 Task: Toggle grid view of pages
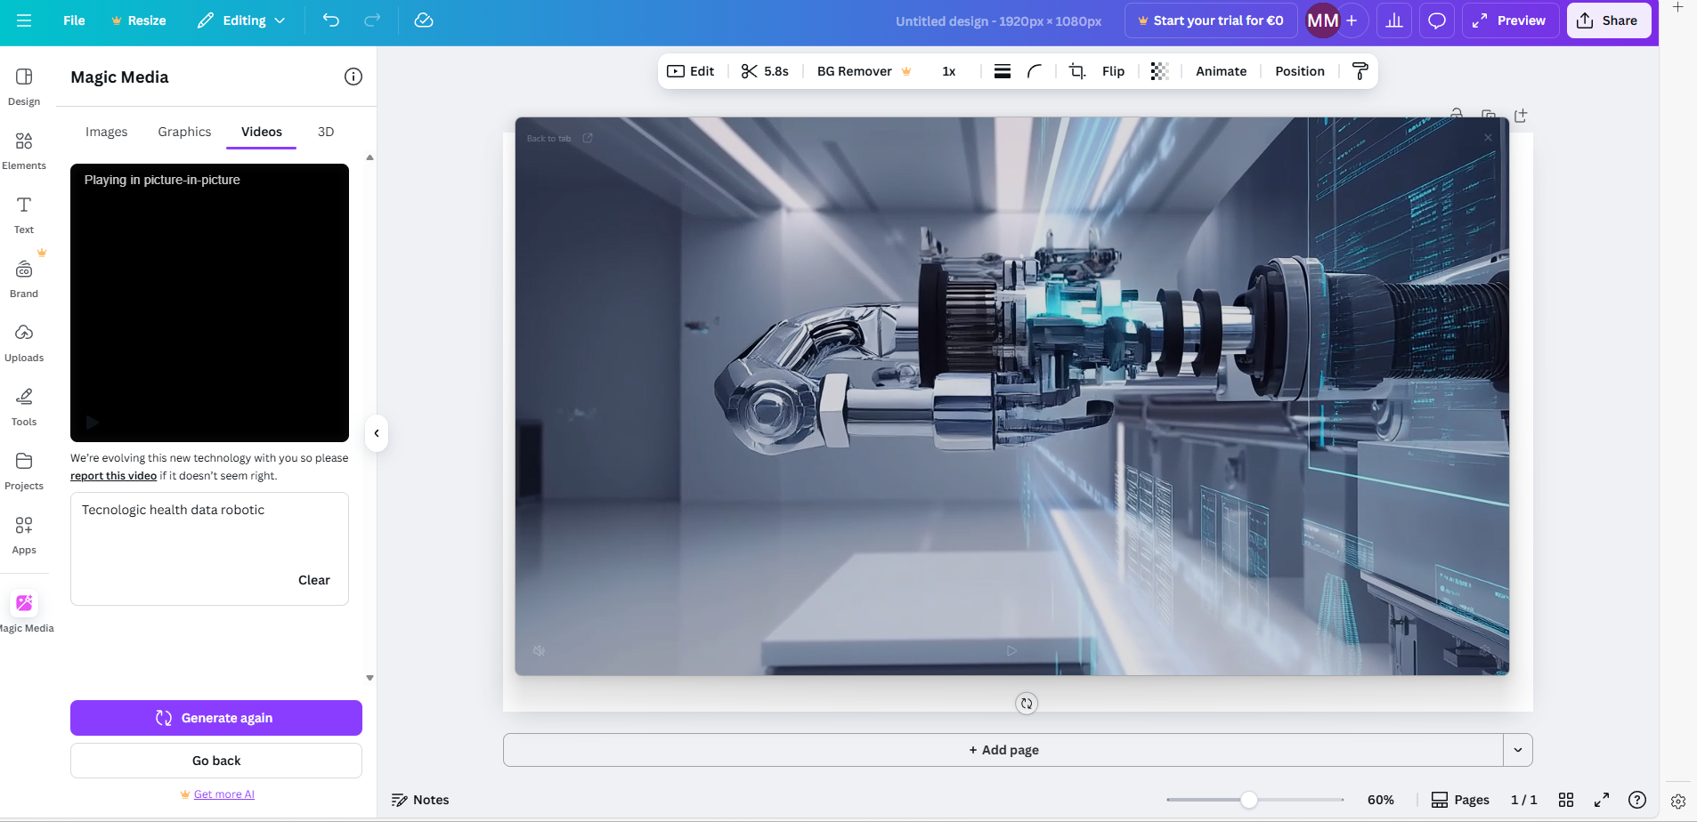[x=1566, y=800]
